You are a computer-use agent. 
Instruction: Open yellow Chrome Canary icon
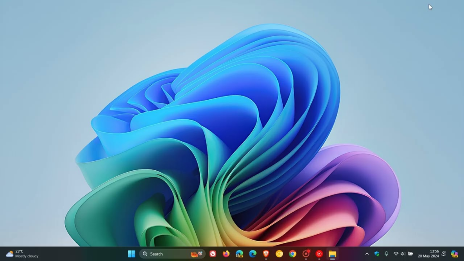(279, 254)
